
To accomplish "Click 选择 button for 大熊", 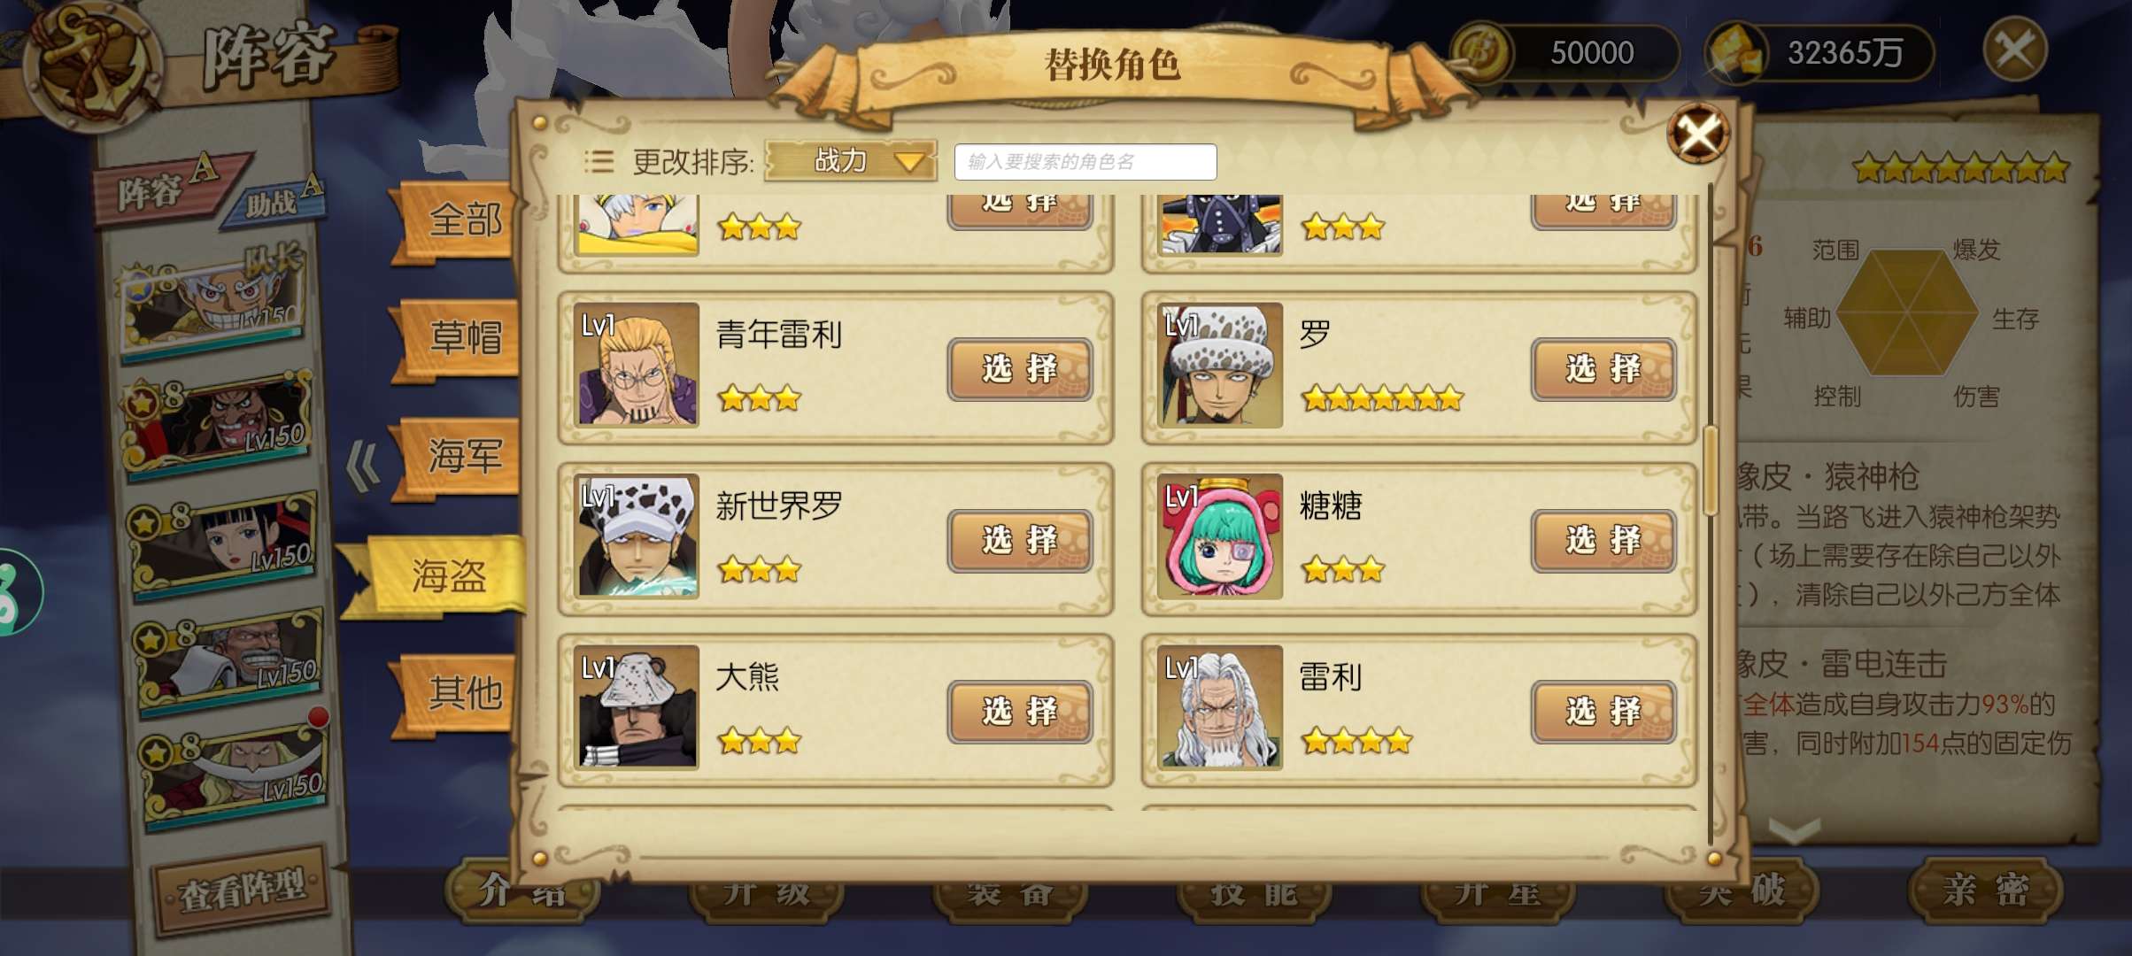I will [x=1020, y=712].
